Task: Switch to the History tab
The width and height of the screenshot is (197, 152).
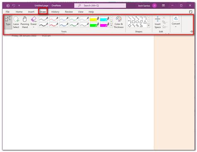Action: click(x=55, y=12)
